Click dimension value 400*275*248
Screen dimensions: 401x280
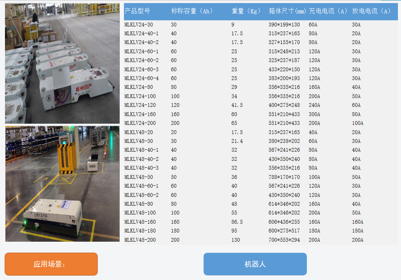coord(284,105)
